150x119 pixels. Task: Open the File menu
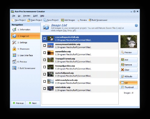point(14,16)
